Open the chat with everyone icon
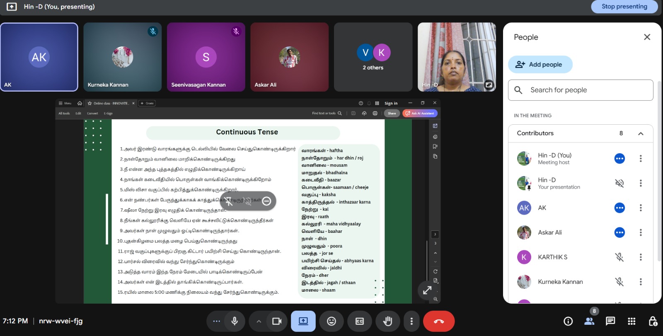 610,321
